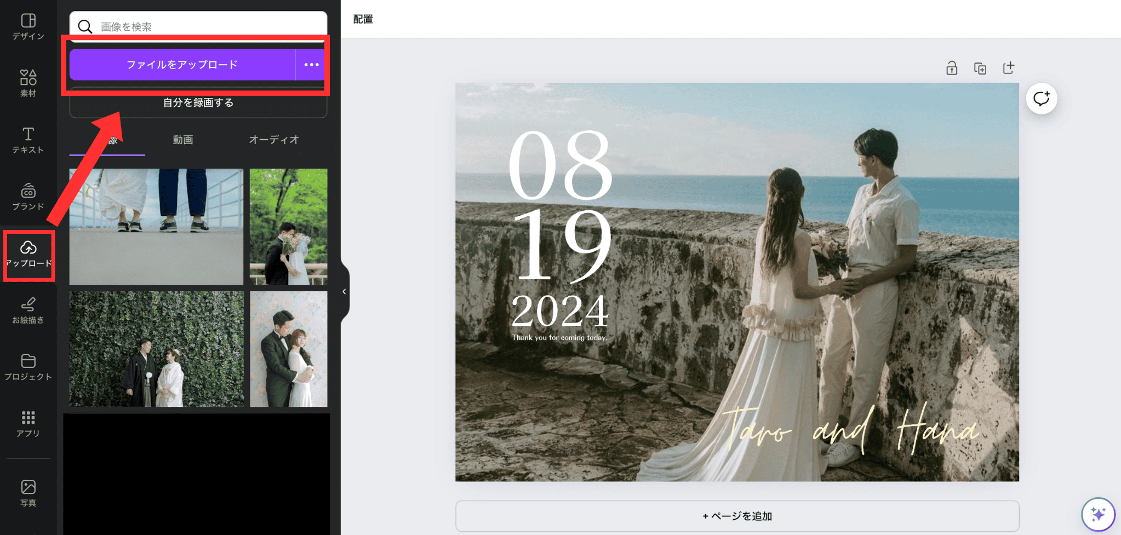
Task: Toggle the page lock icon
Action: (x=952, y=68)
